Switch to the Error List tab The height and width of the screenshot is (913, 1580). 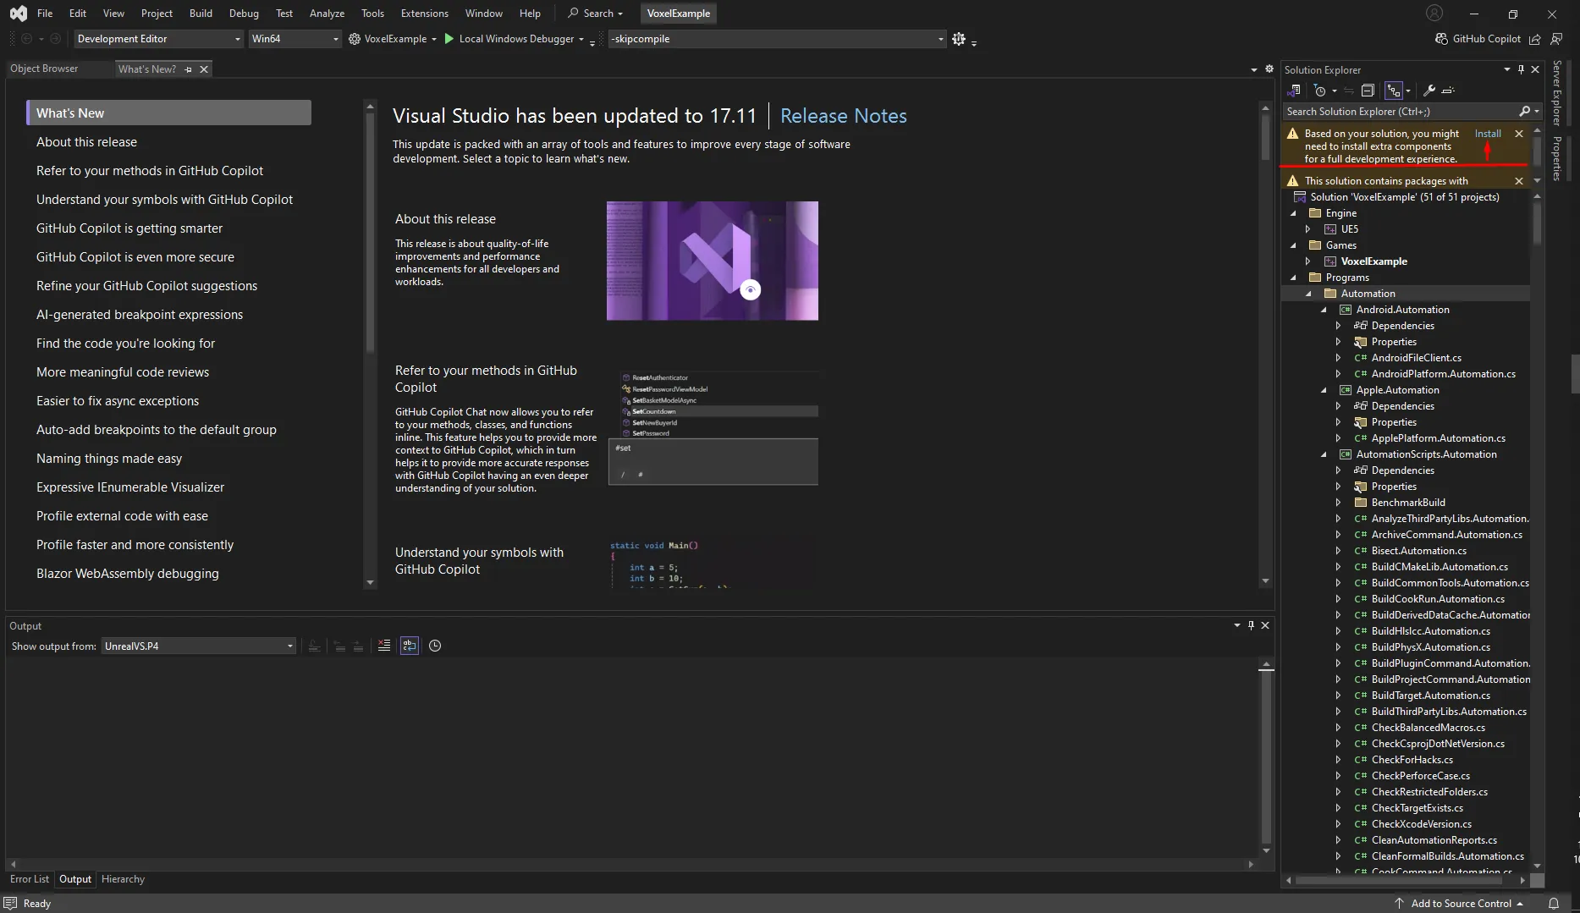click(30, 879)
